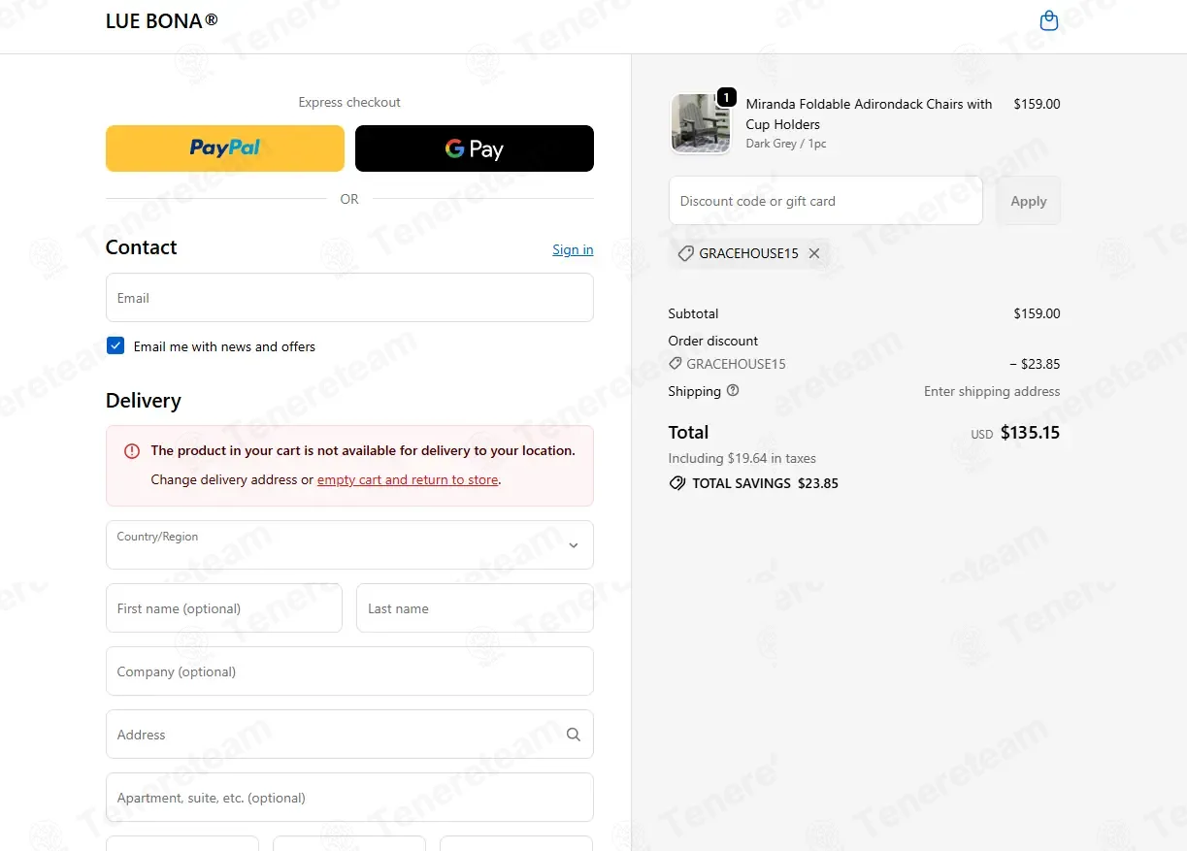Click the tag icon in Order discount row

pos(676,364)
